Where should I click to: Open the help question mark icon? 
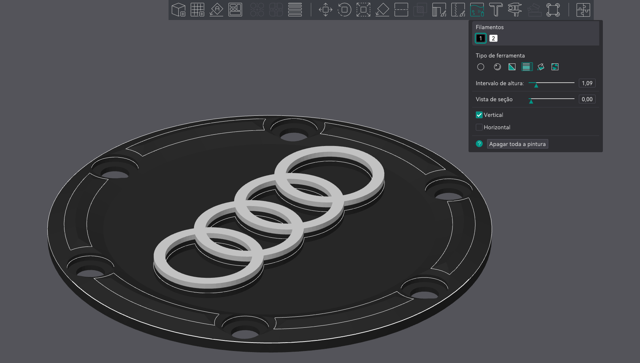pos(479,144)
